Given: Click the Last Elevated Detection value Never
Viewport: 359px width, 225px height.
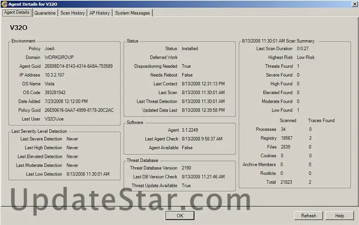Looking at the screenshot, I should (72, 156).
